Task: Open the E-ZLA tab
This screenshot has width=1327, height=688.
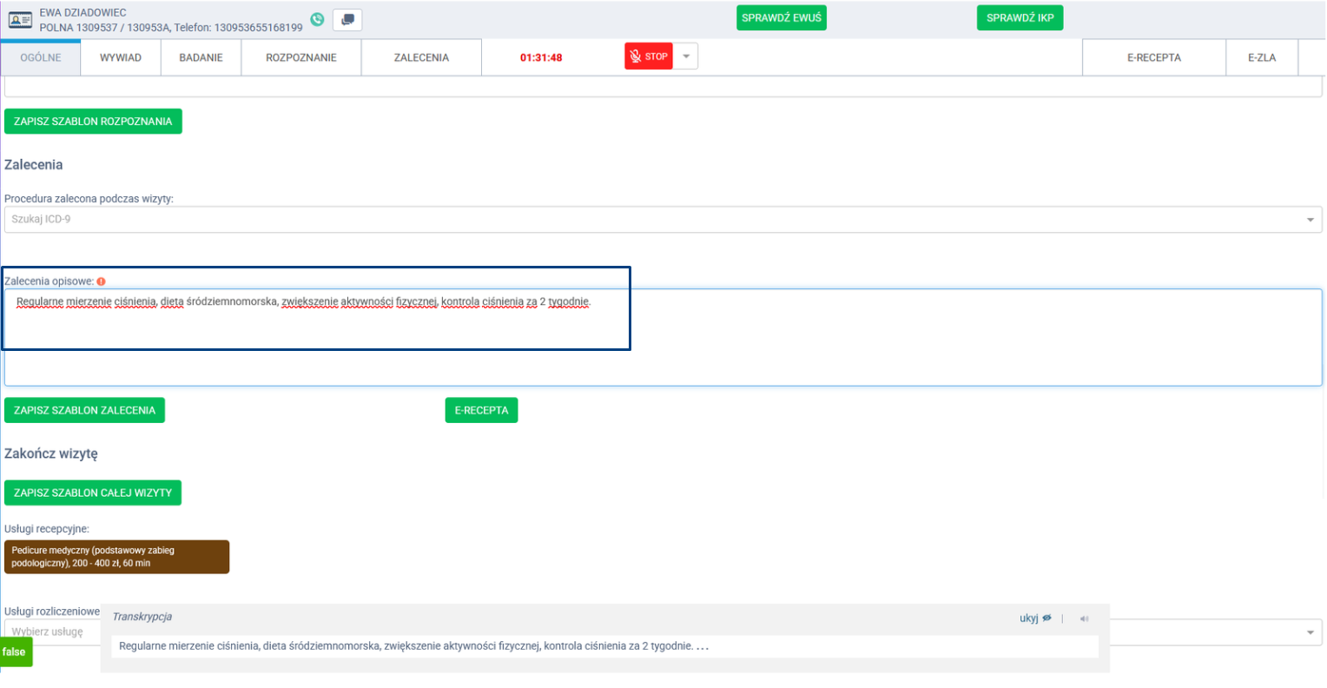Action: click(x=1261, y=57)
